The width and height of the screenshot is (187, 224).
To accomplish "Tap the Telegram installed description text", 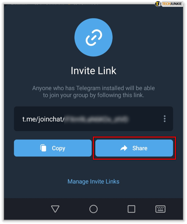I will click(94, 91).
